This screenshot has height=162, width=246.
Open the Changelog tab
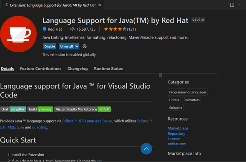click(78, 69)
